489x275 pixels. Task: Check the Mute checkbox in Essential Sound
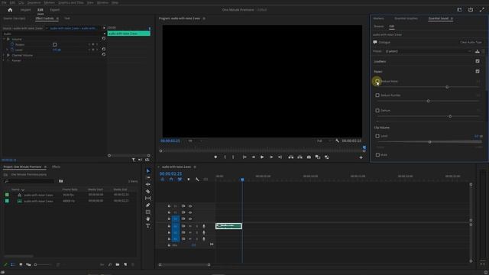[377, 154]
